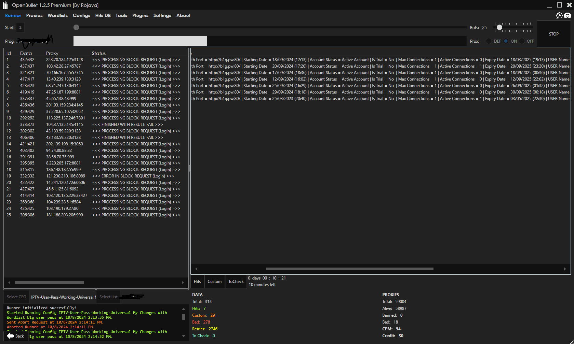574x344 pixels.
Task: Select the ON proxy mode radio
Action: [x=506, y=41]
